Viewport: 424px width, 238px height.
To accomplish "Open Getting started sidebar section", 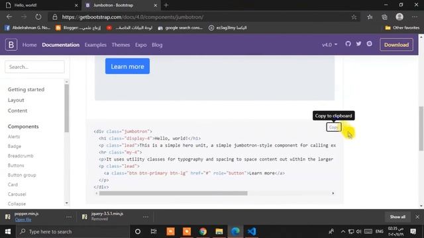I will point(26,89).
